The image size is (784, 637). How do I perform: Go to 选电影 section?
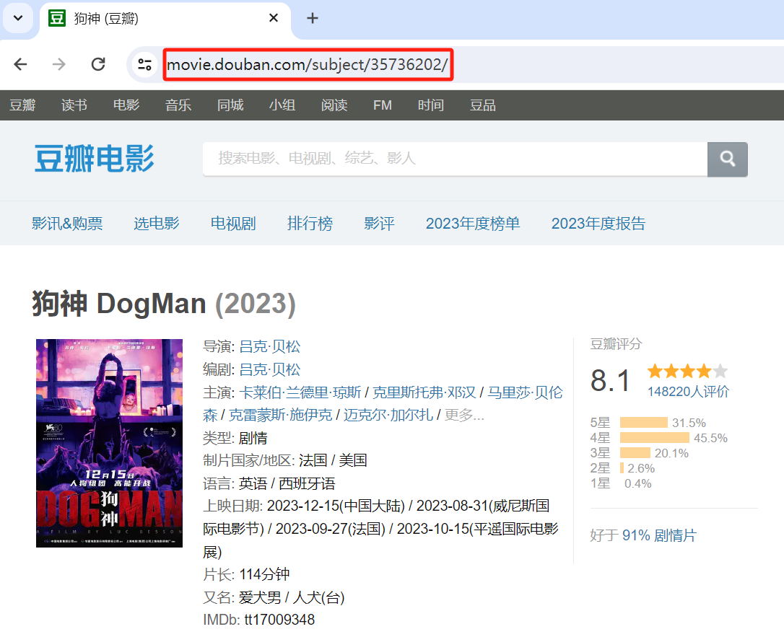(157, 224)
